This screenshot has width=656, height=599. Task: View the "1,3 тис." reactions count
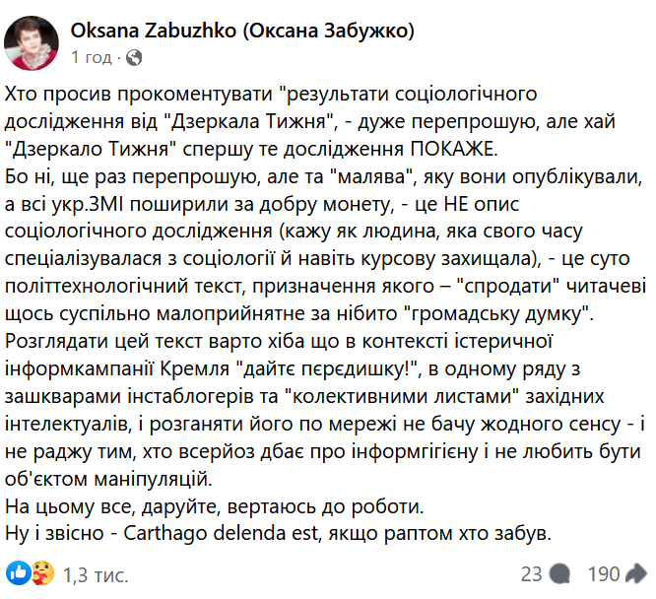96,573
